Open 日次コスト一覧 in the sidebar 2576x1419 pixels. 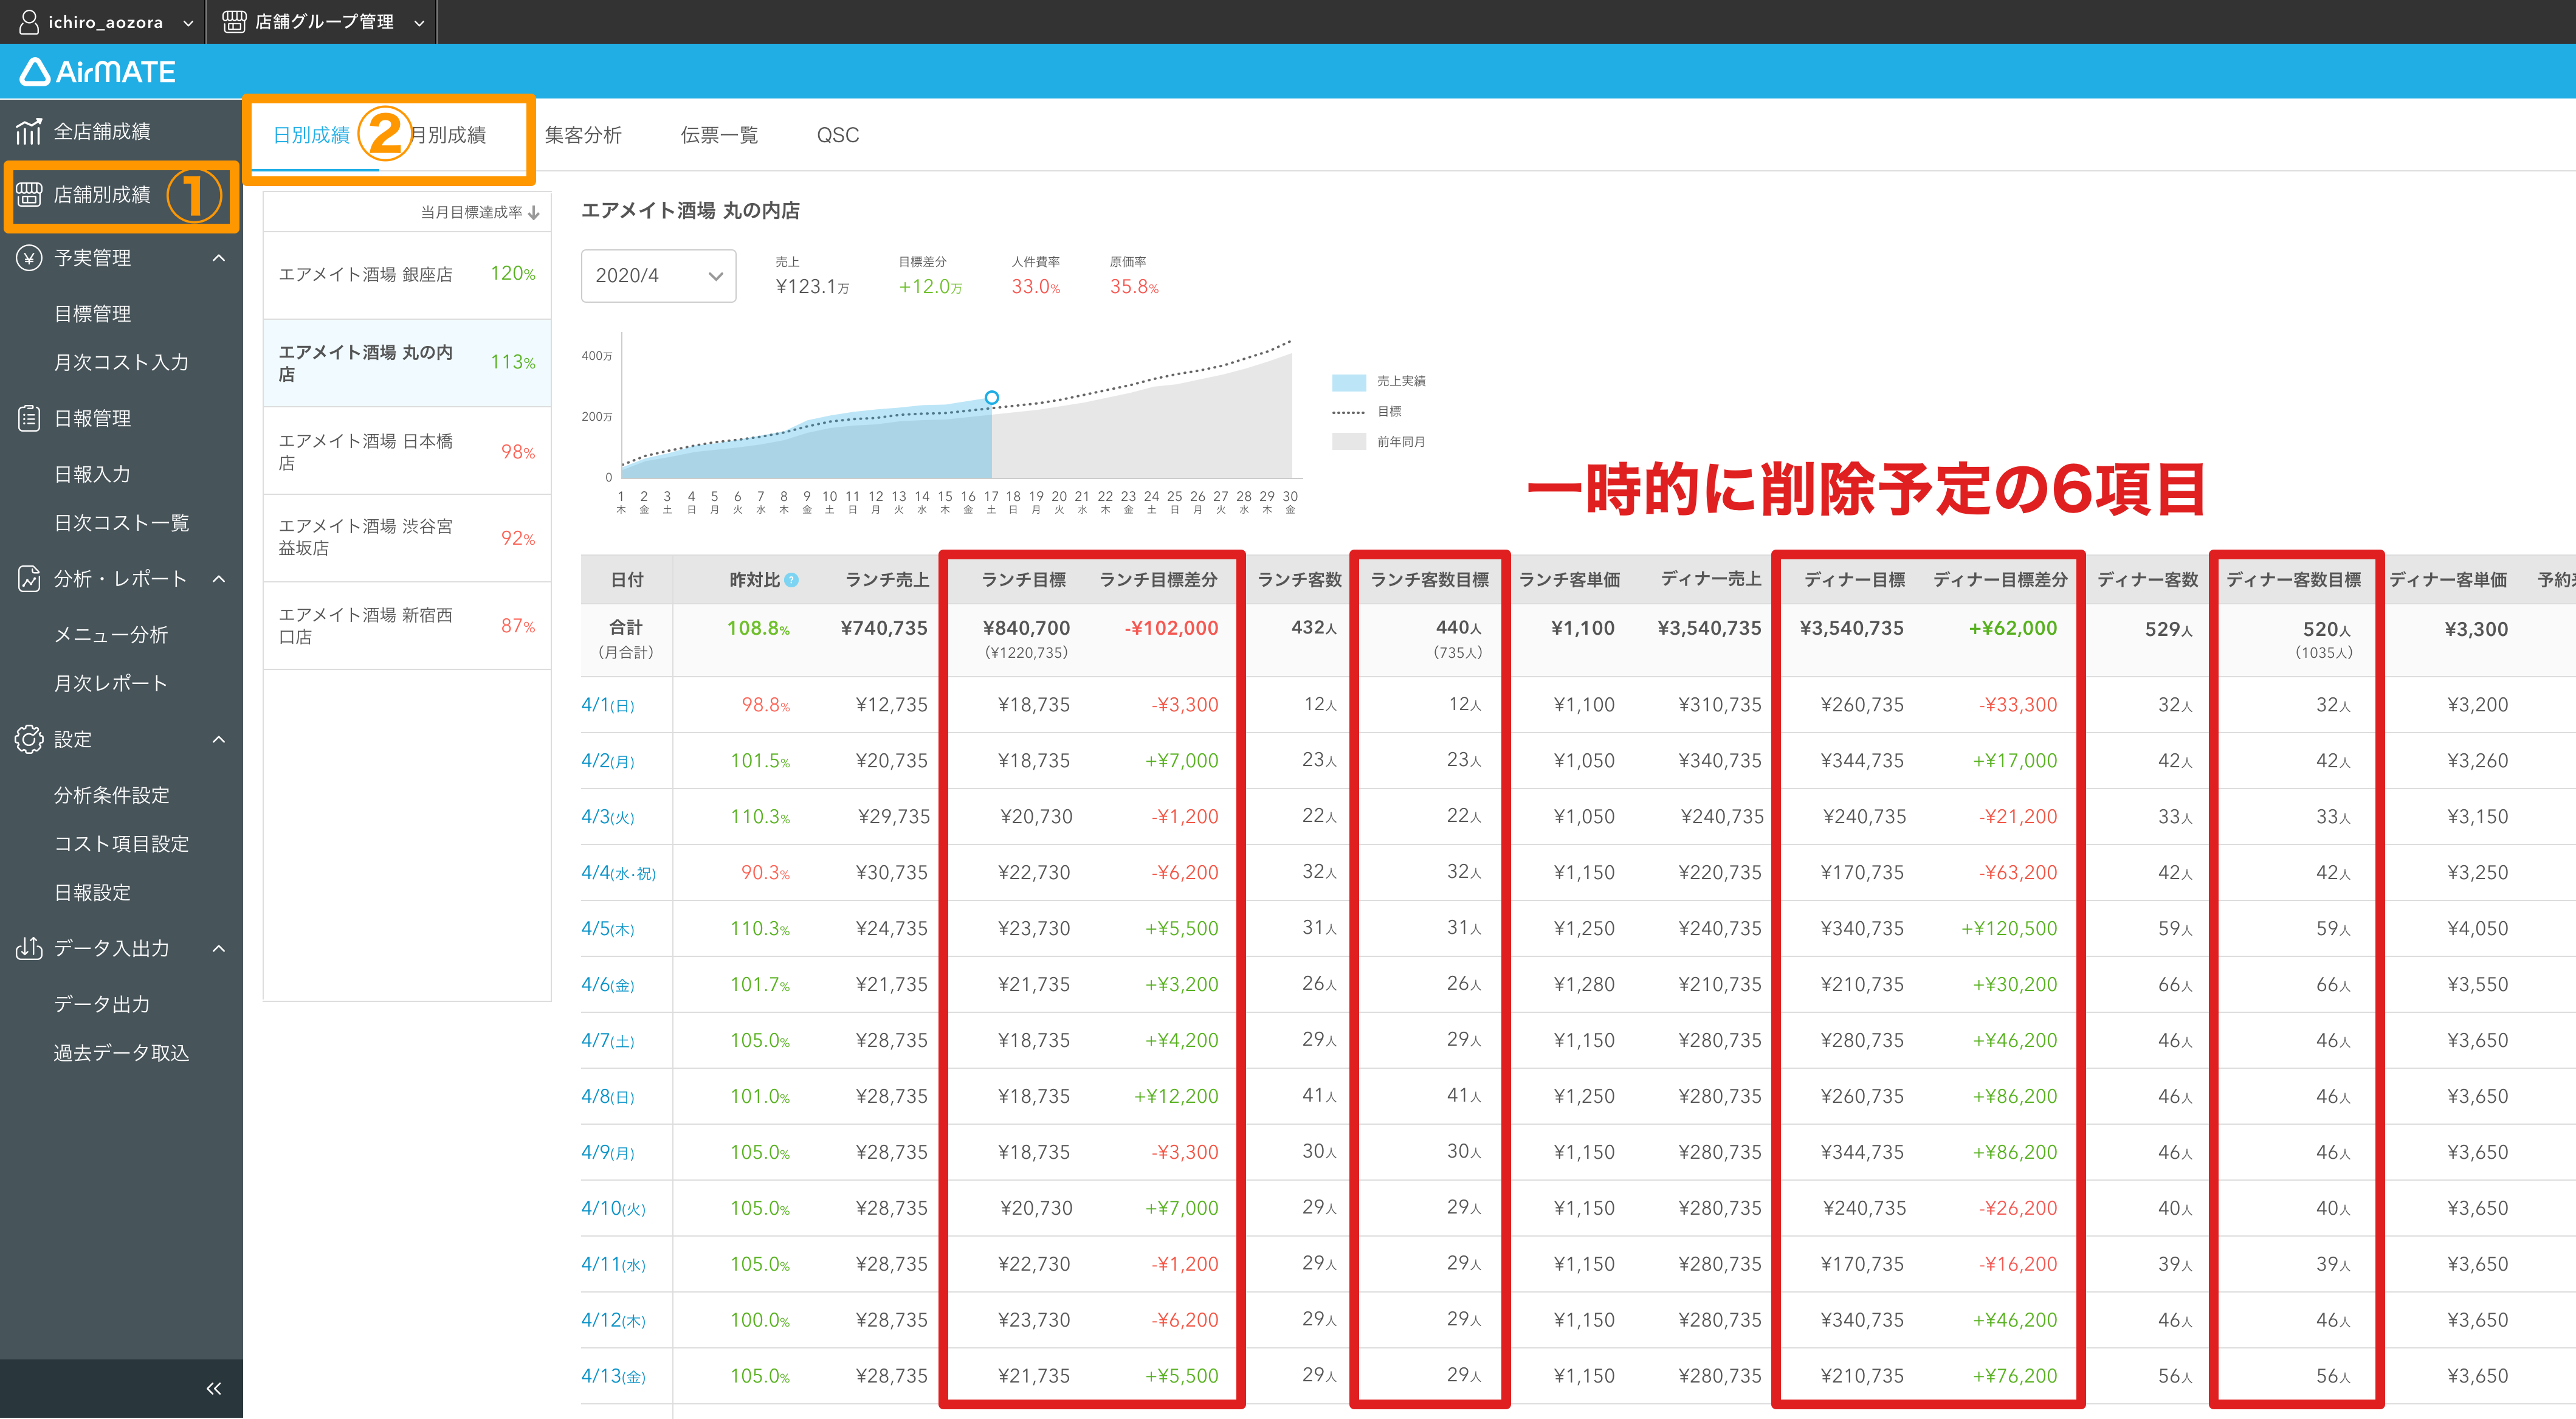click(x=121, y=523)
